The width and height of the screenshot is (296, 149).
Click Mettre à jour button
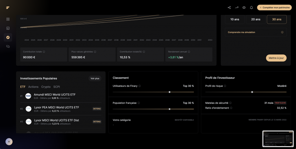click(276, 58)
